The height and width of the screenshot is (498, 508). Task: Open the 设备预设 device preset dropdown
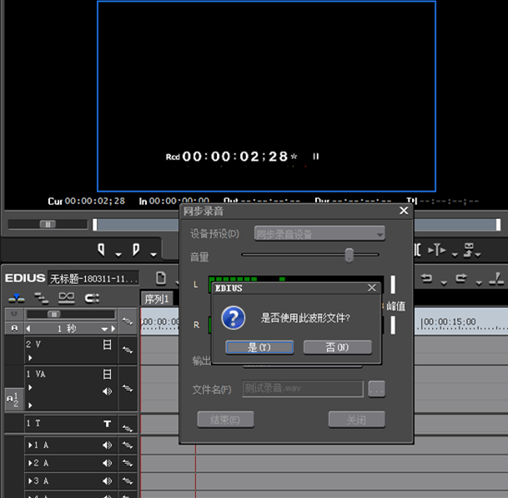pyautogui.click(x=319, y=233)
